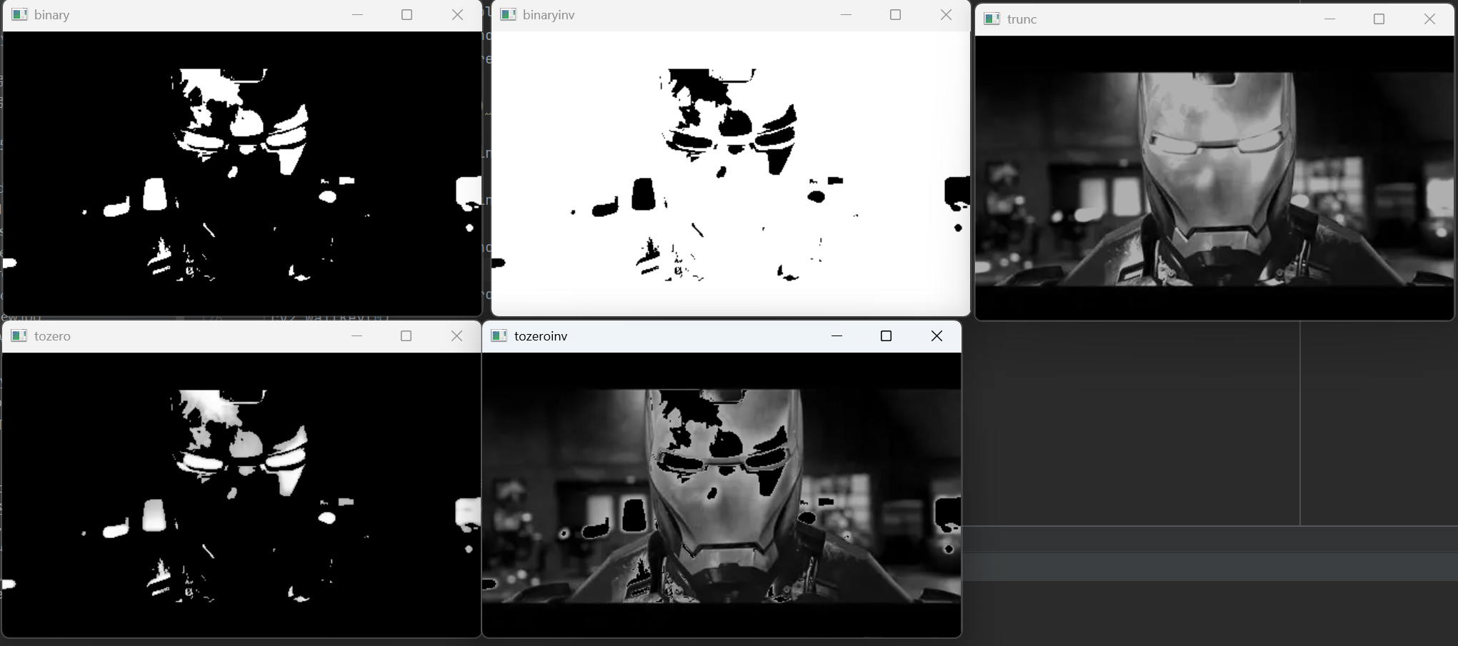Select the 'binaryinv' title text
Screen dimensions: 1458x646
[x=549, y=15]
